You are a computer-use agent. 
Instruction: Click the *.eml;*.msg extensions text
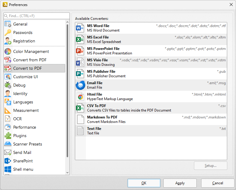click(x=216, y=83)
